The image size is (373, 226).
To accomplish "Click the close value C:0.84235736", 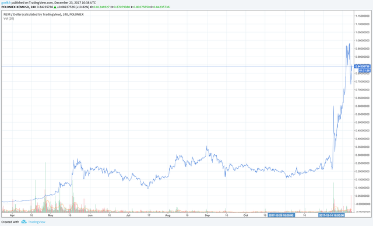I will point(160,7).
